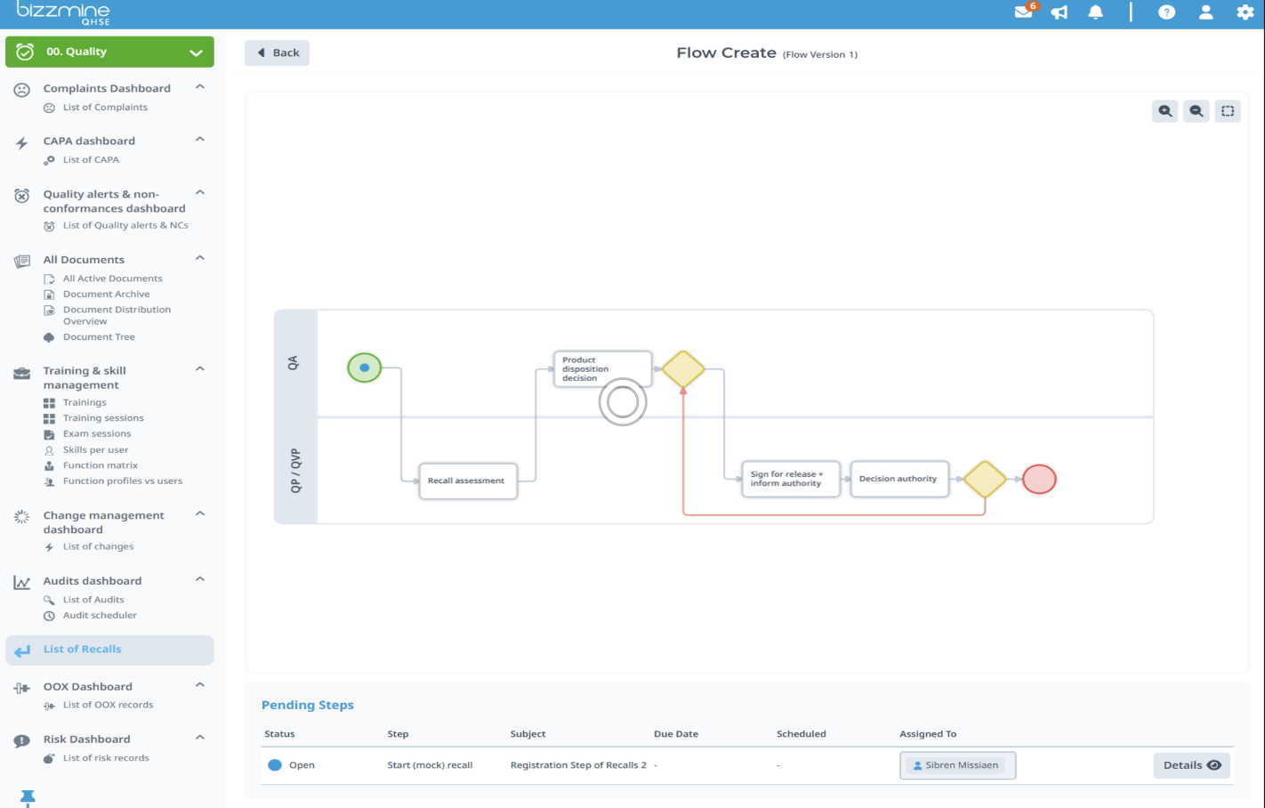Open Trainings list
Screen dimensions: 1265x808
85,403
